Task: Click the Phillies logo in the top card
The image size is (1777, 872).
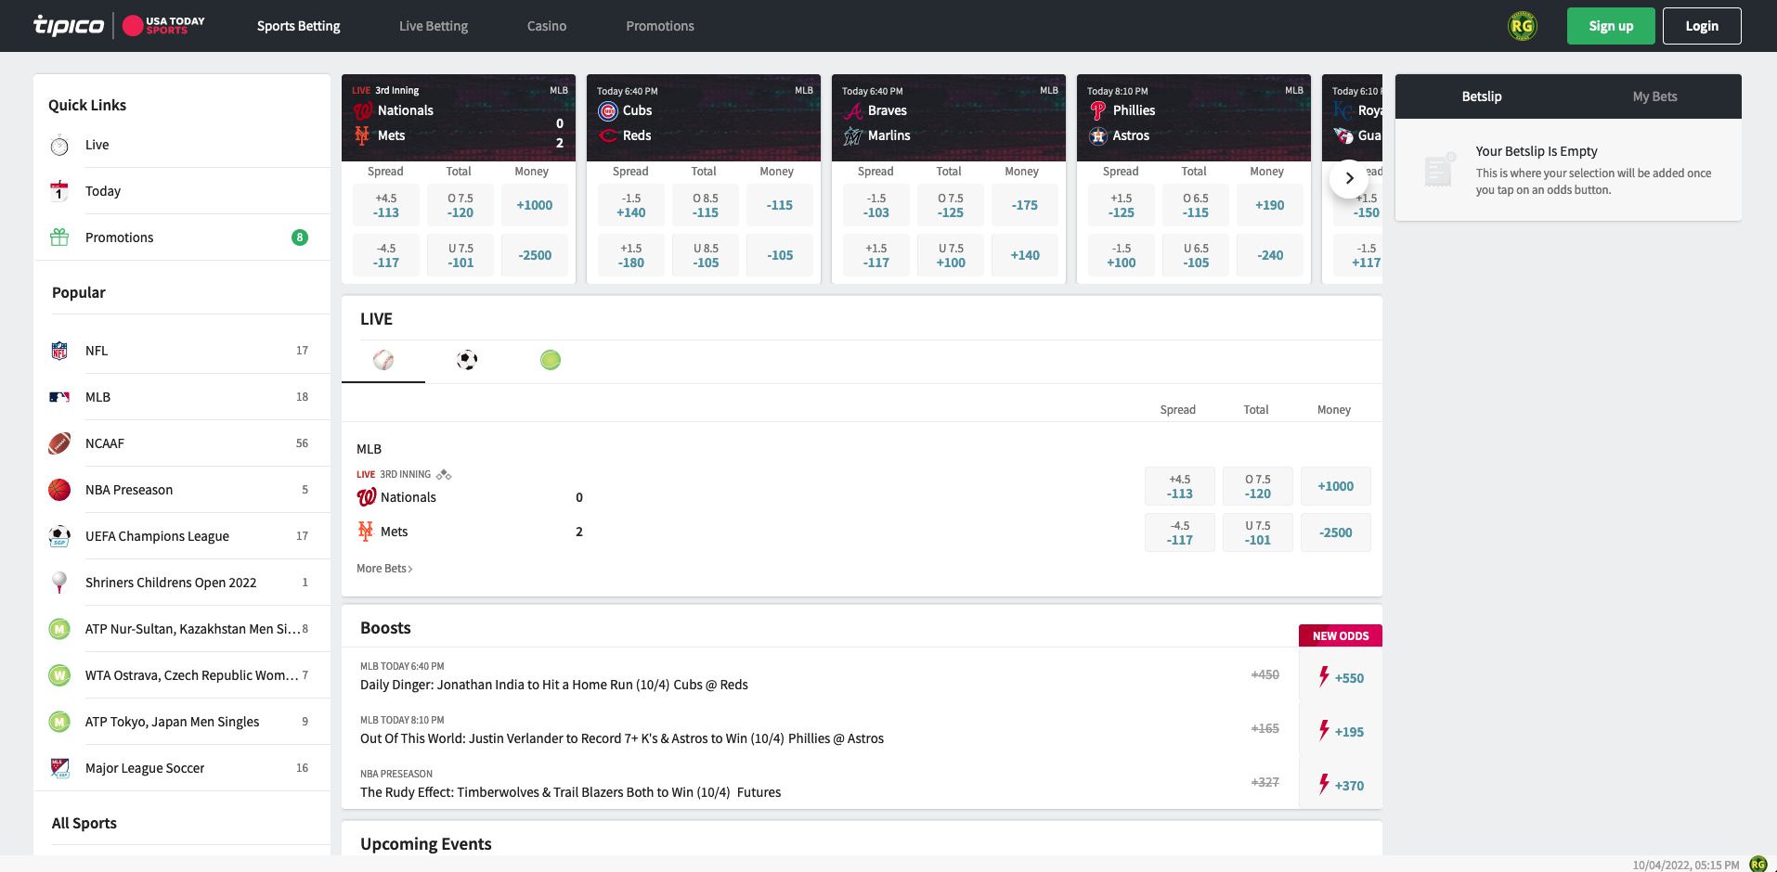Action: pyautogui.click(x=1098, y=111)
